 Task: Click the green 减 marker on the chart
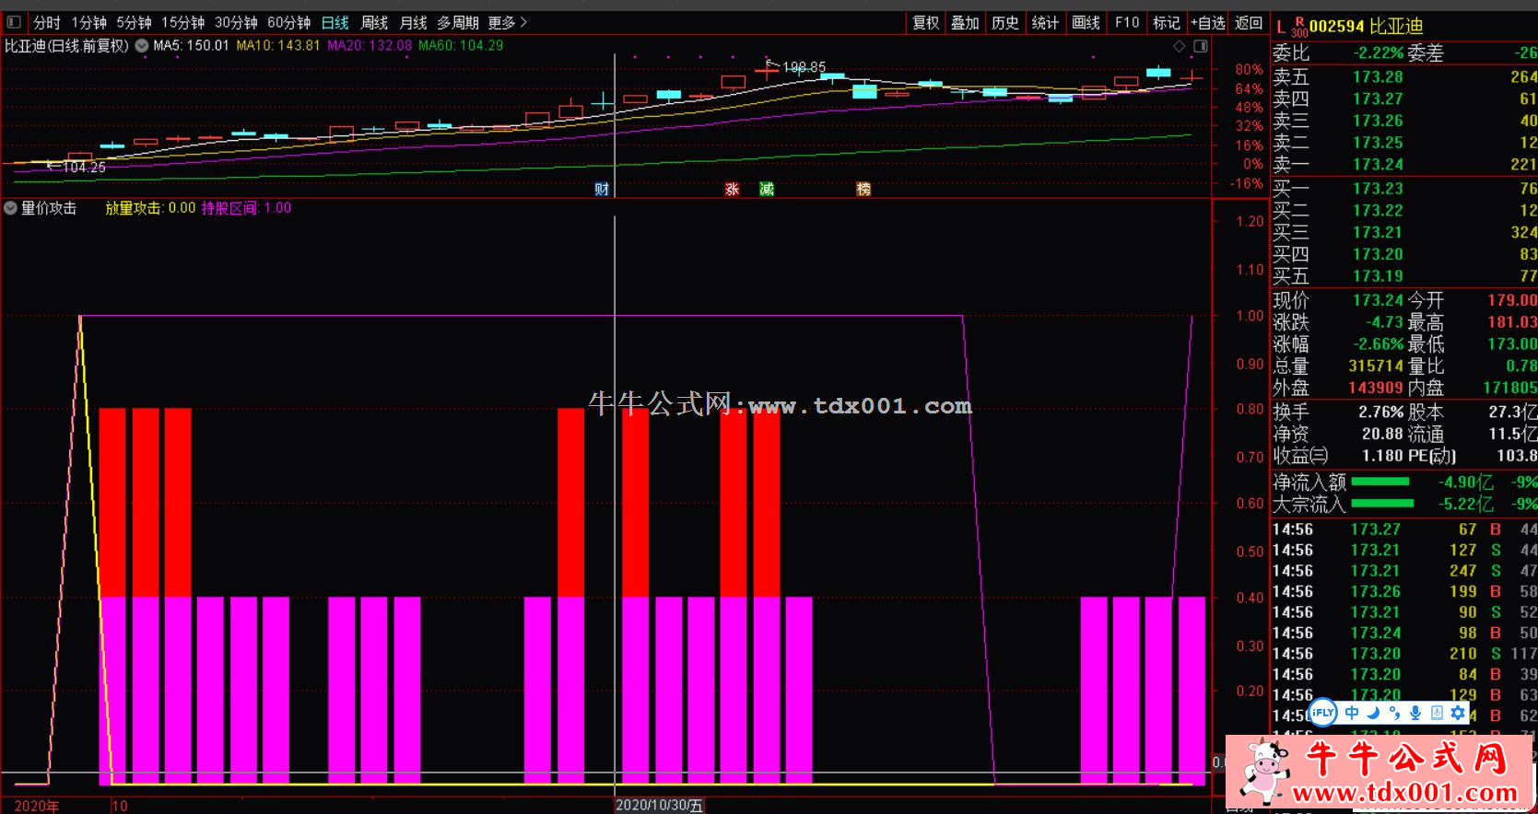tap(767, 189)
